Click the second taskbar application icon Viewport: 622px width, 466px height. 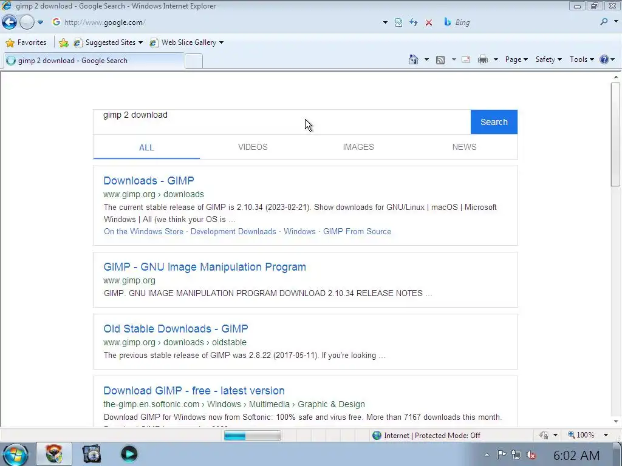click(92, 454)
